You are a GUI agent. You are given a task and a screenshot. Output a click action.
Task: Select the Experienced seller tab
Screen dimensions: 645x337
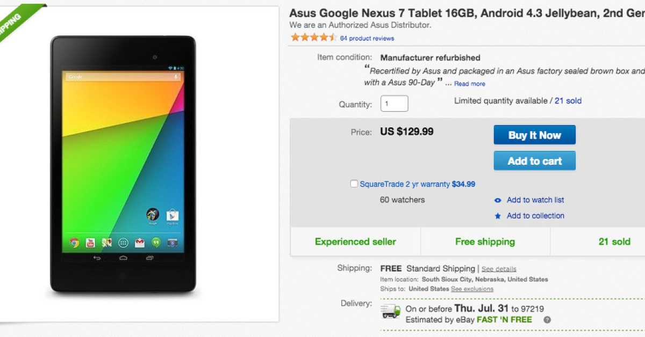point(355,241)
